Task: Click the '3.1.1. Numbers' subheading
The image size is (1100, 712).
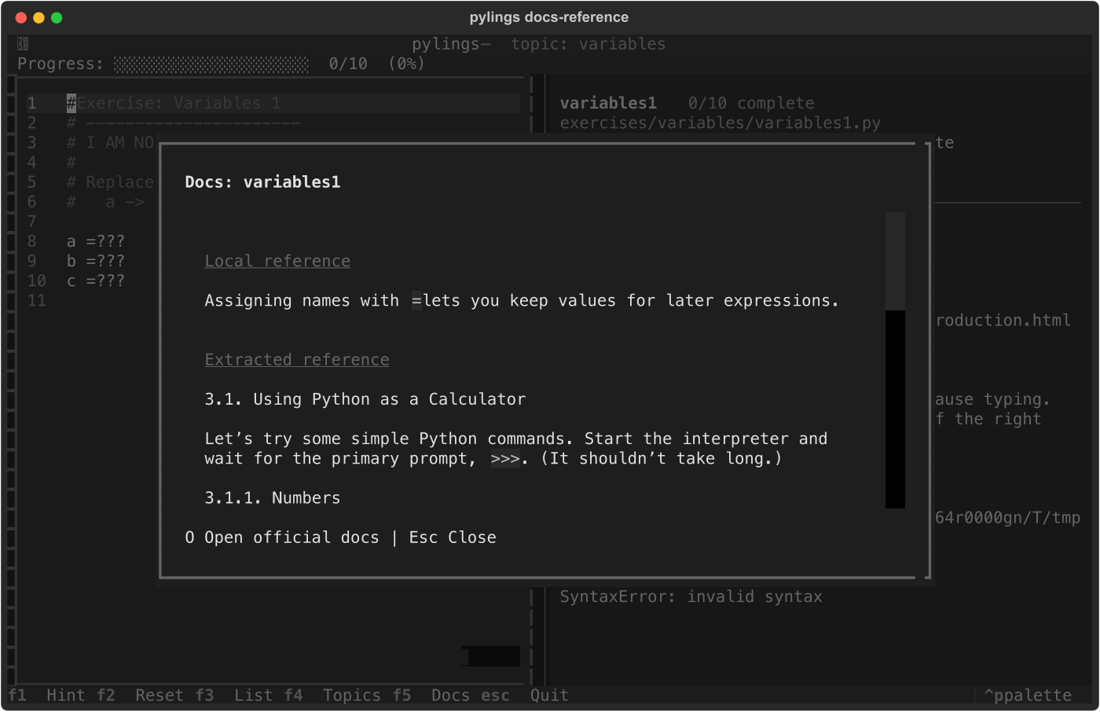Action: (x=273, y=498)
